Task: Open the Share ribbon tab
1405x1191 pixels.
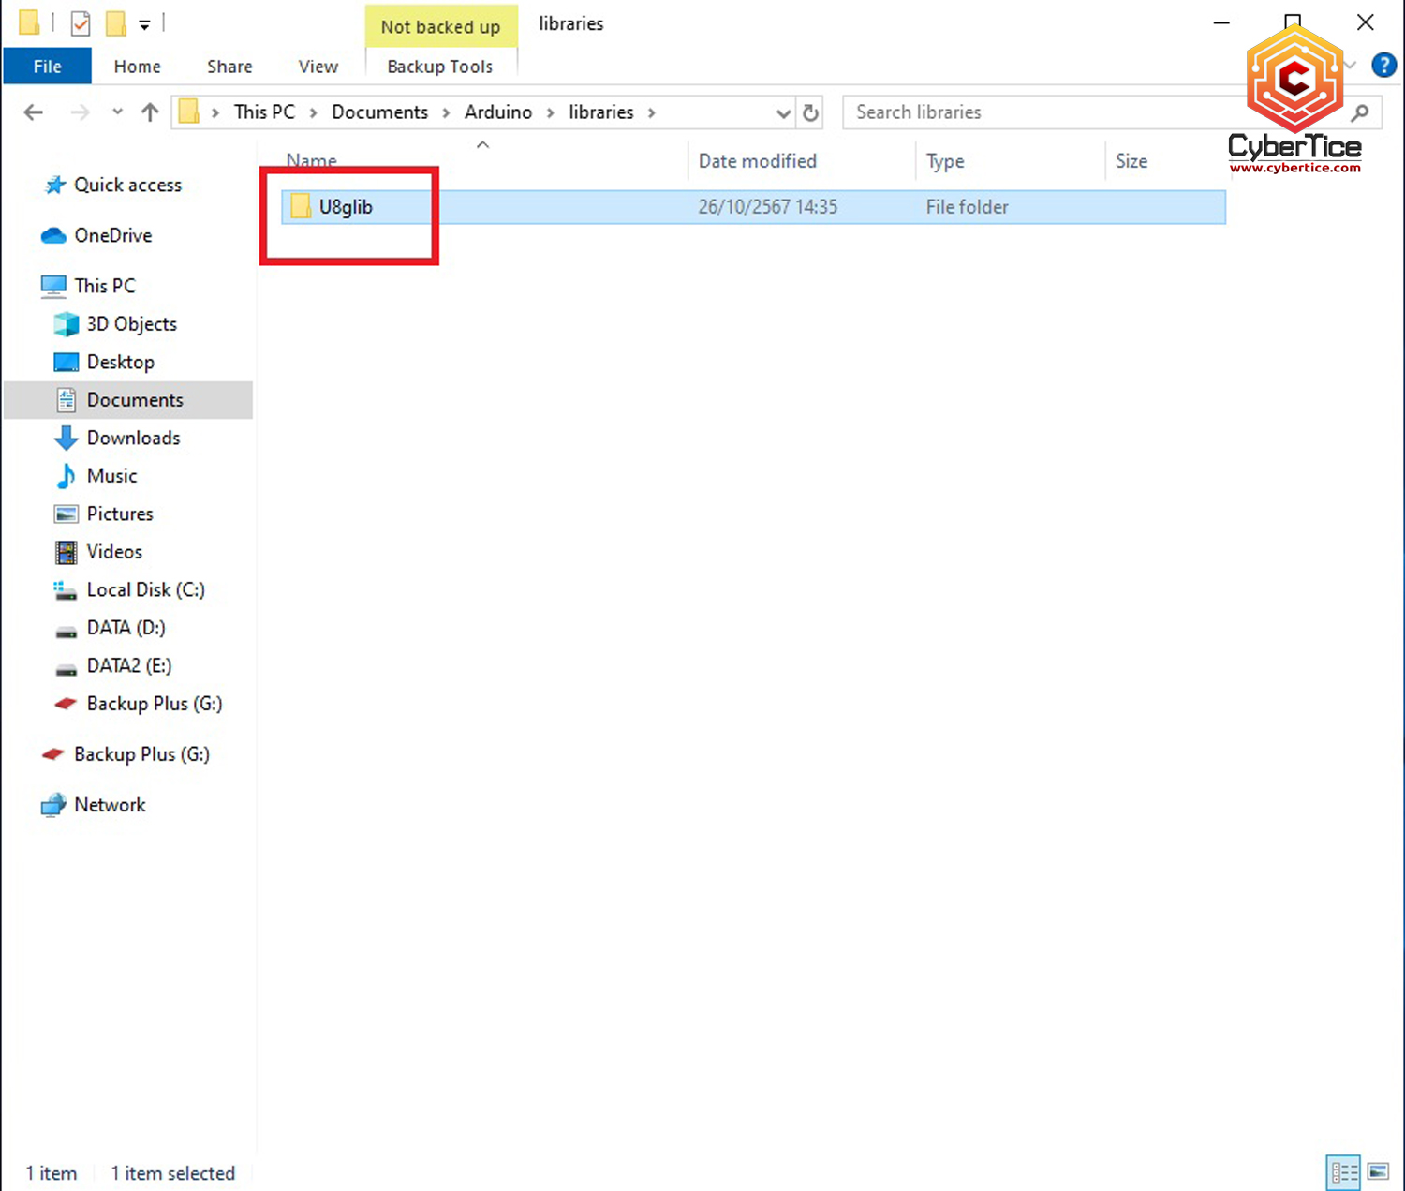Action: click(x=229, y=67)
